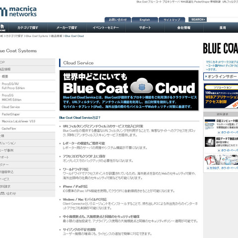Screen dimensions: 238x238
Task: Select PacketShaper in the sidebar
Action: pyautogui.click(x=28, y=114)
